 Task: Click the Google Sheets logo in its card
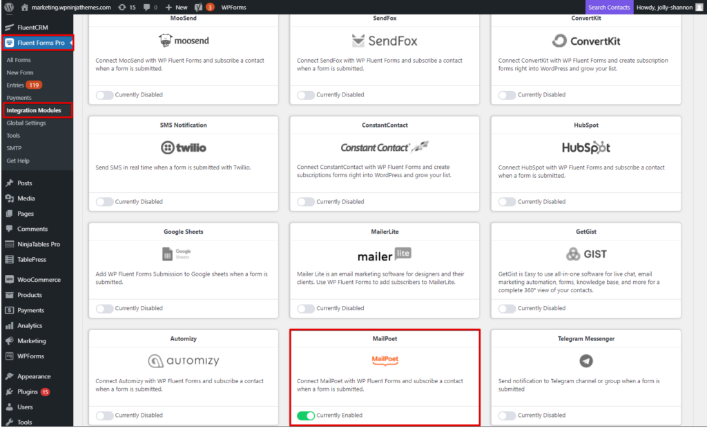click(177, 254)
